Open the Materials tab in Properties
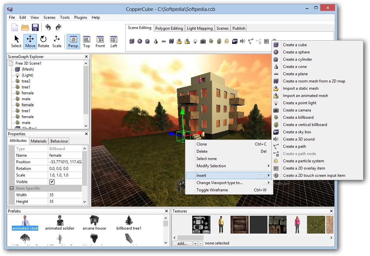Image resolution: width=370 pixels, height=256 pixels. coord(39,141)
